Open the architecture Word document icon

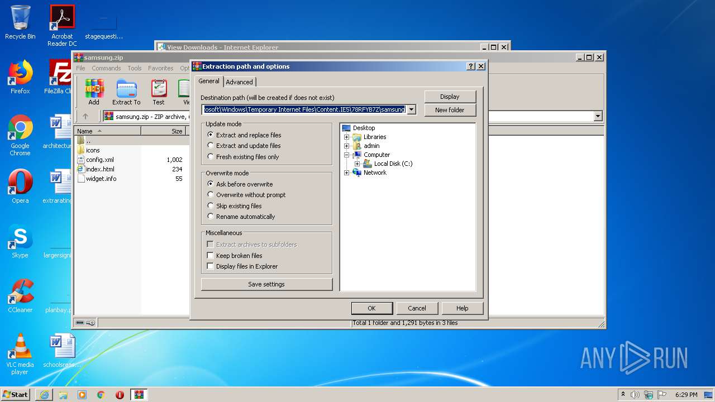[x=58, y=132]
